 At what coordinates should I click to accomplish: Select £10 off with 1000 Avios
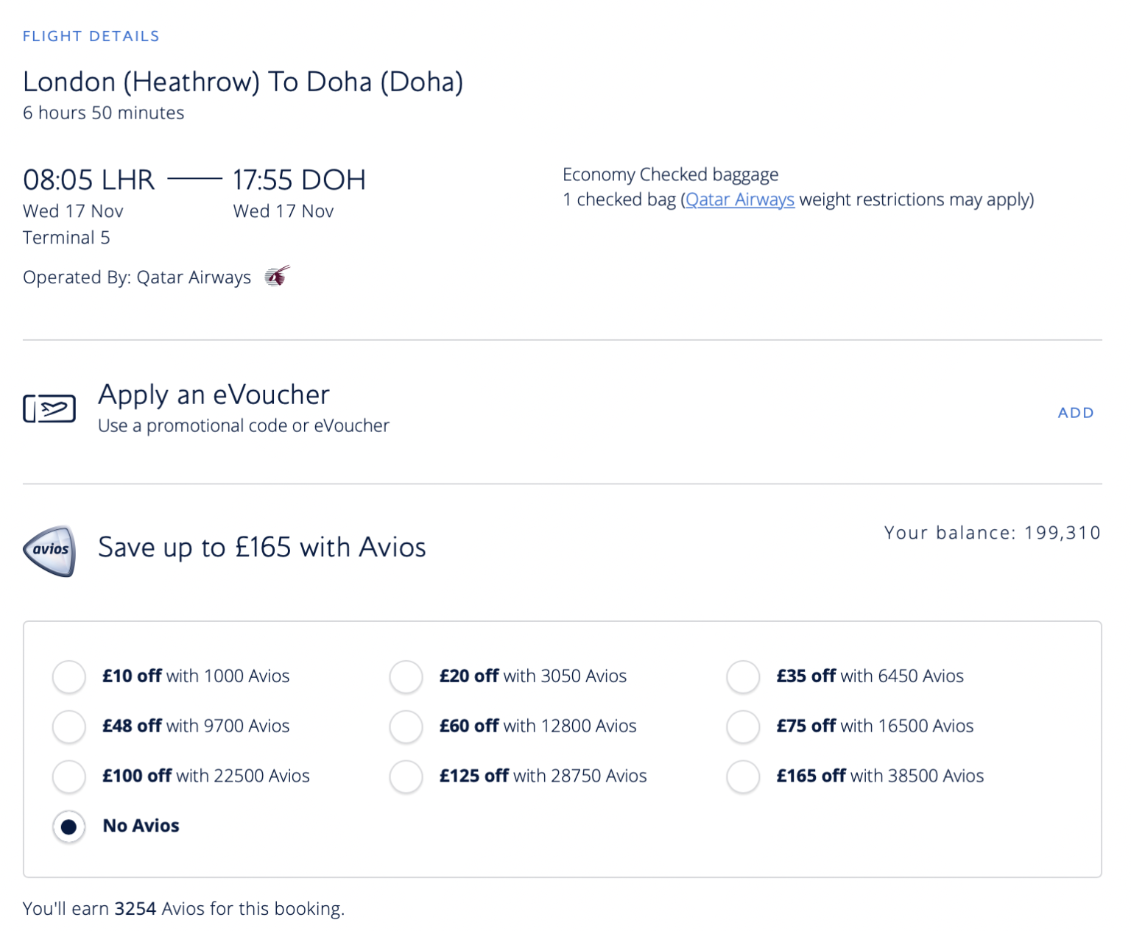pyautogui.click(x=68, y=677)
